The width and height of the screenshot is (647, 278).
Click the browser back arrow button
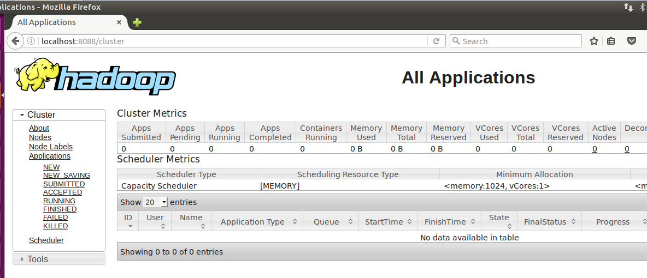pos(15,41)
